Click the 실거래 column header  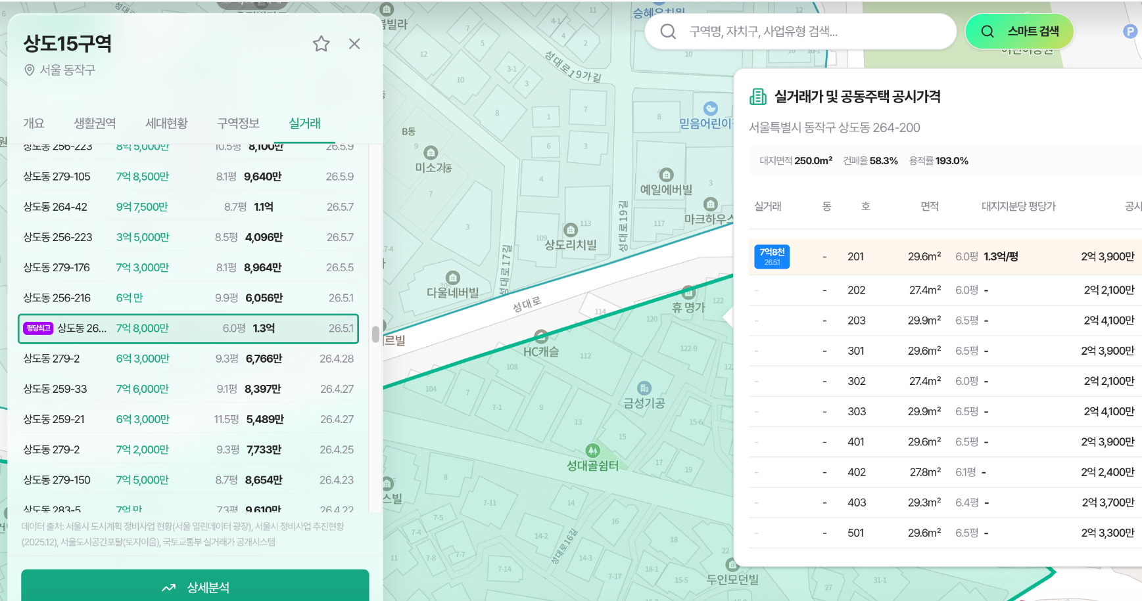pyautogui.click(x=767, y=206)
